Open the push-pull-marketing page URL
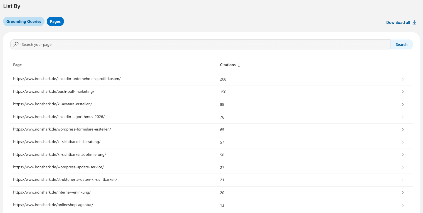This screenshot has width=423, height=213. tap(54, 91)
